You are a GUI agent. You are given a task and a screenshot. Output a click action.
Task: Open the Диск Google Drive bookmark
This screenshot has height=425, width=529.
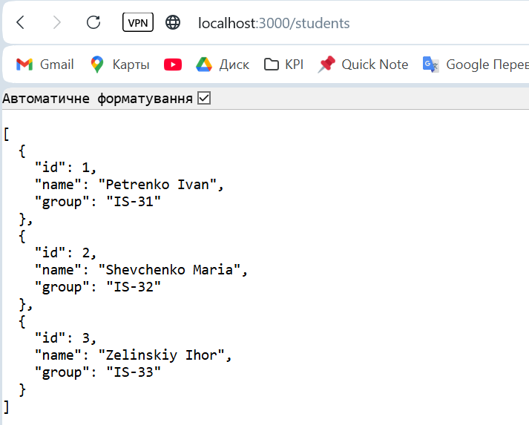click(x=223, y=64)
